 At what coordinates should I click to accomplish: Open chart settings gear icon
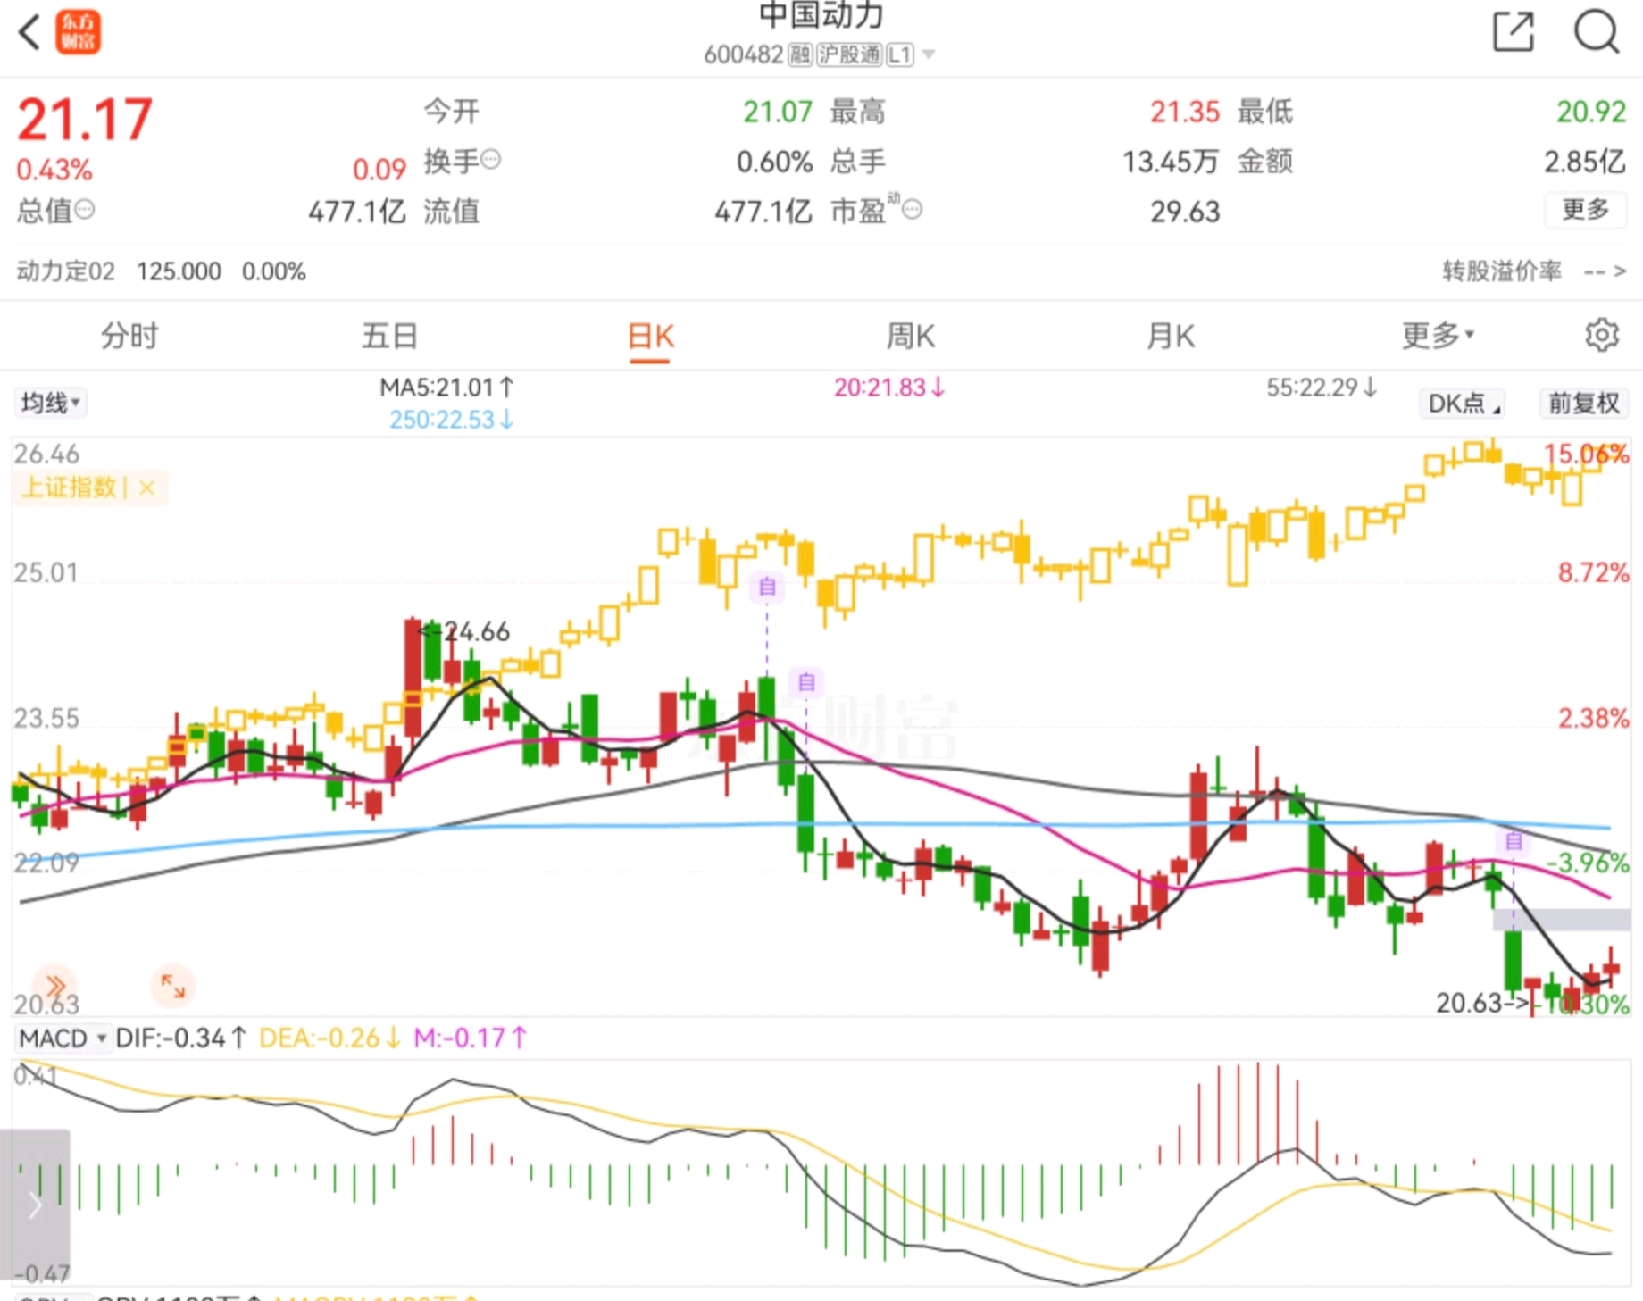click(1601, 336)
